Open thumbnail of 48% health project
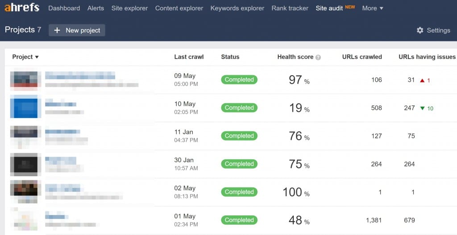Image resolution: width=457 pixels, height=235 pixels. pos(24,219)
